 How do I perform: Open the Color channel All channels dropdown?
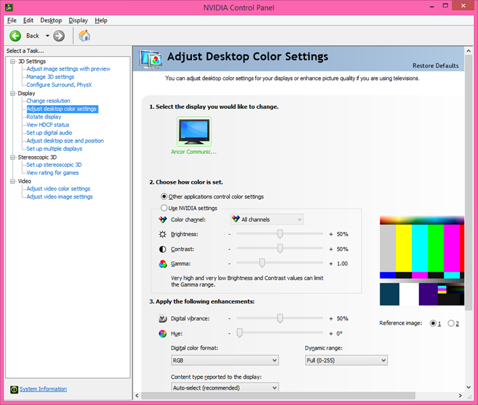pos(267,219)
